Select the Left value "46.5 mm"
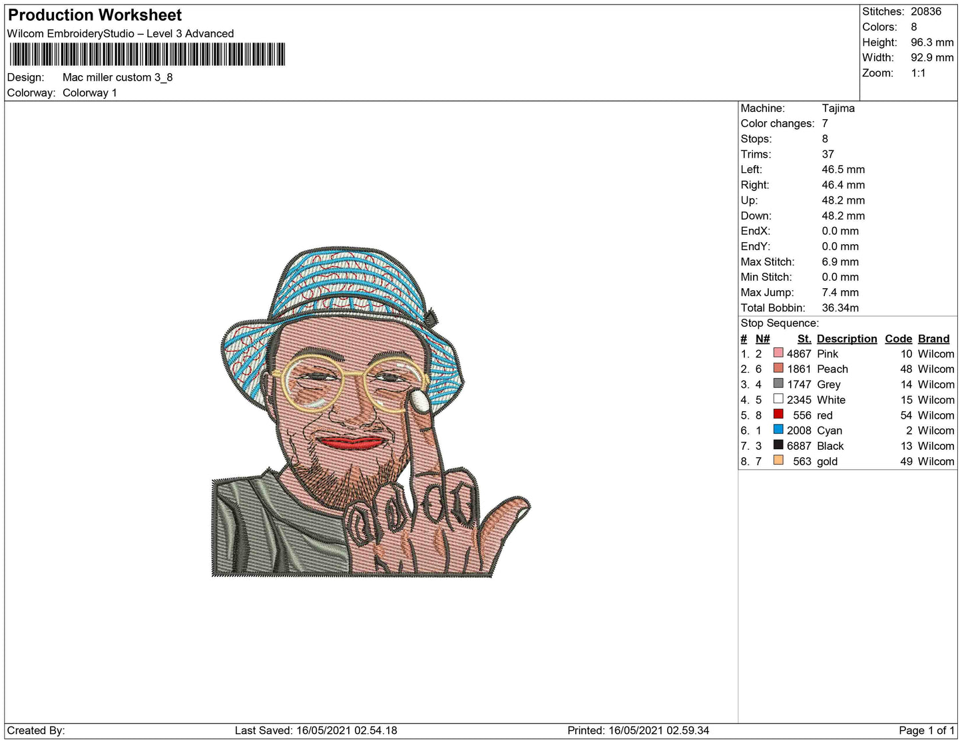The height and width of the screenshot is (740, 962). [843, 169]
